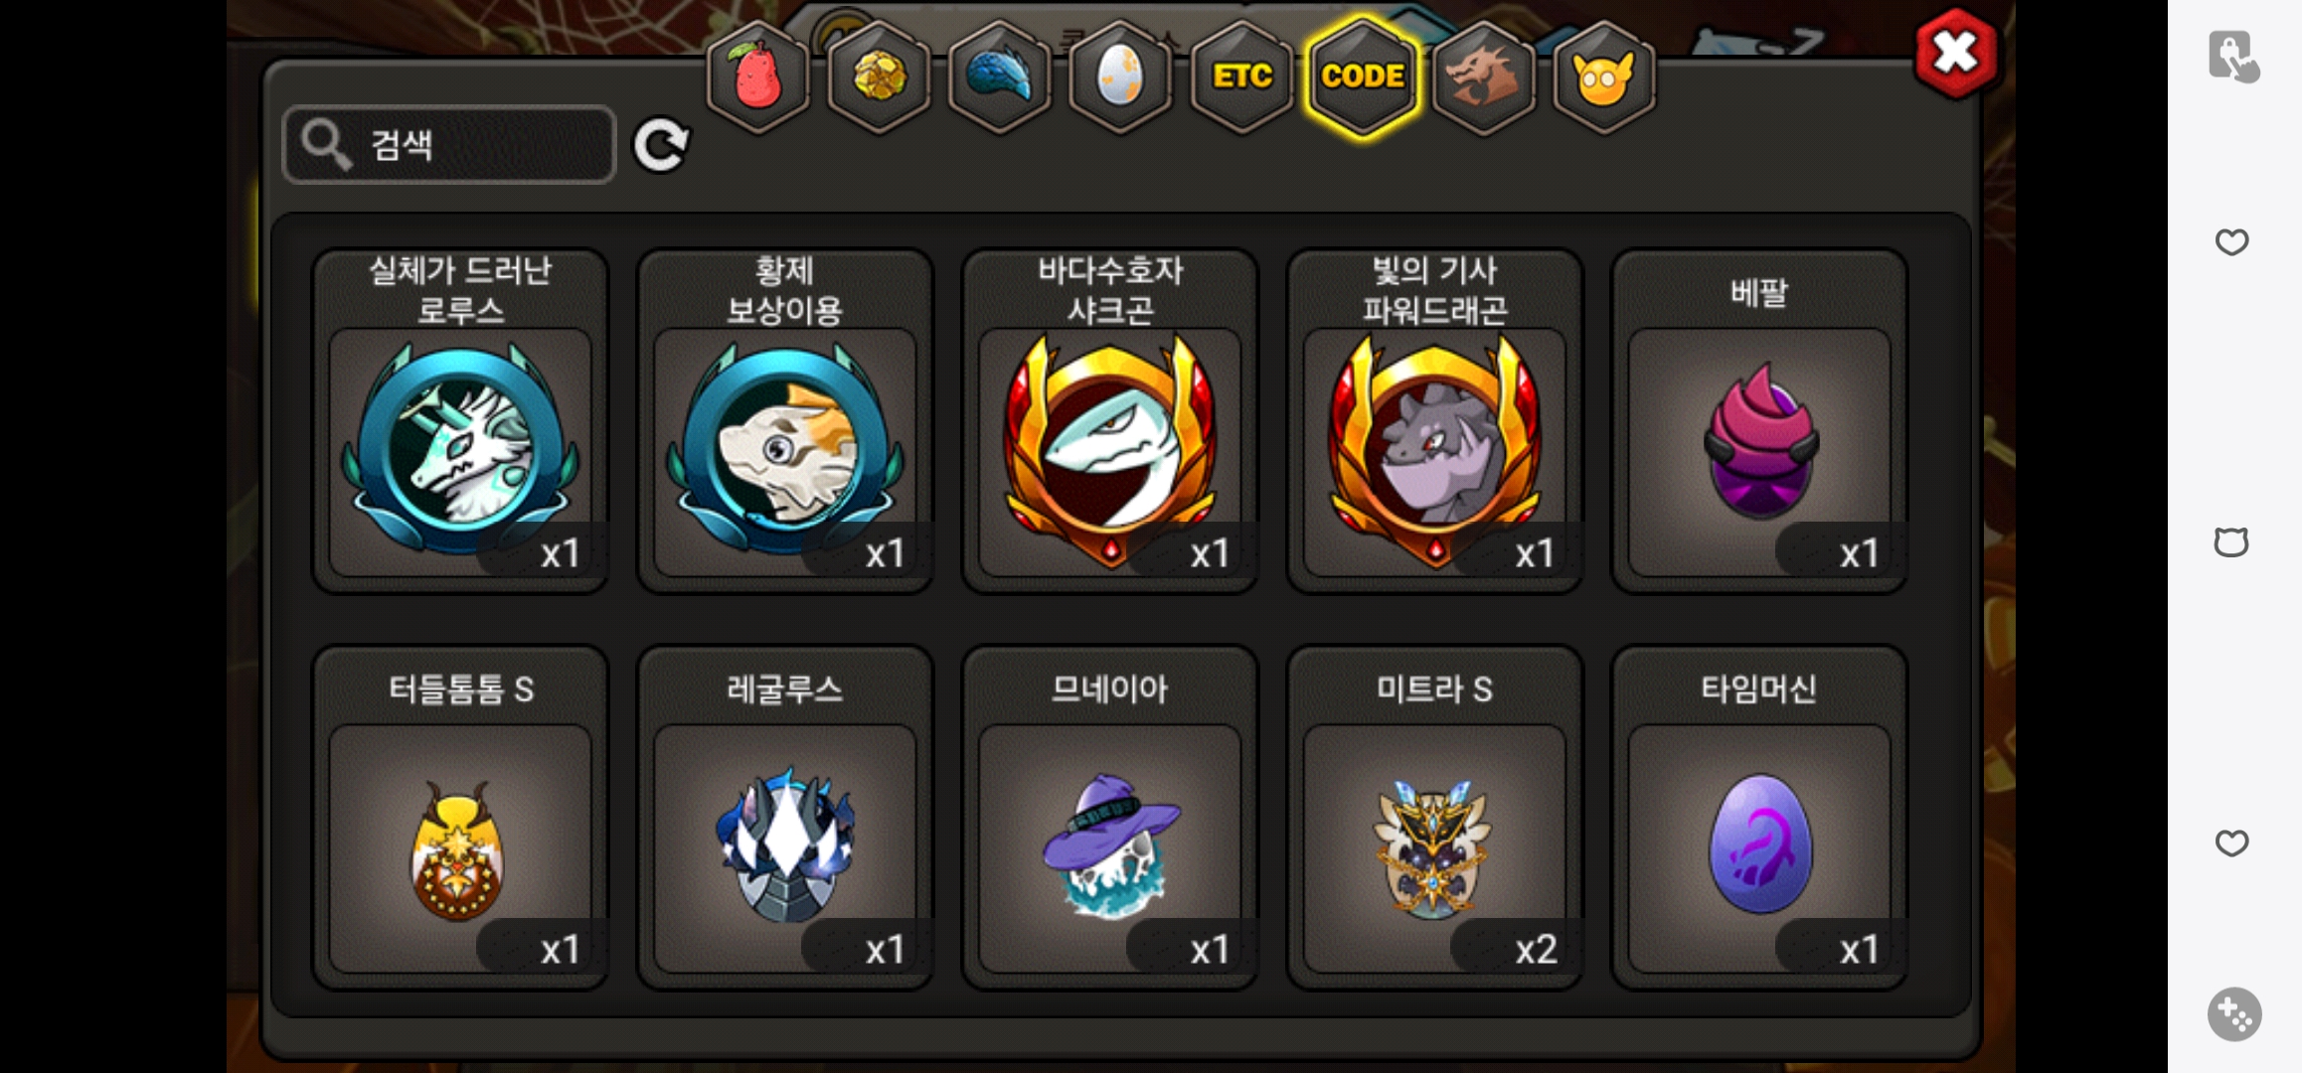Close the inventory with red X
This screenshot has width=2302, height=1073.
pos(1955,54)
